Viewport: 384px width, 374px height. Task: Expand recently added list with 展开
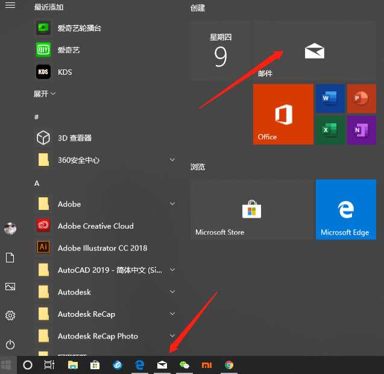coord(45,93)
